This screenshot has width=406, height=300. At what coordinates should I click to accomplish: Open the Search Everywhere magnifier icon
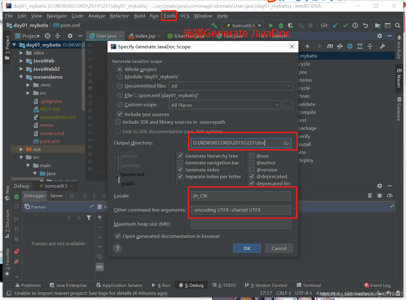click(x=398, y=25)
